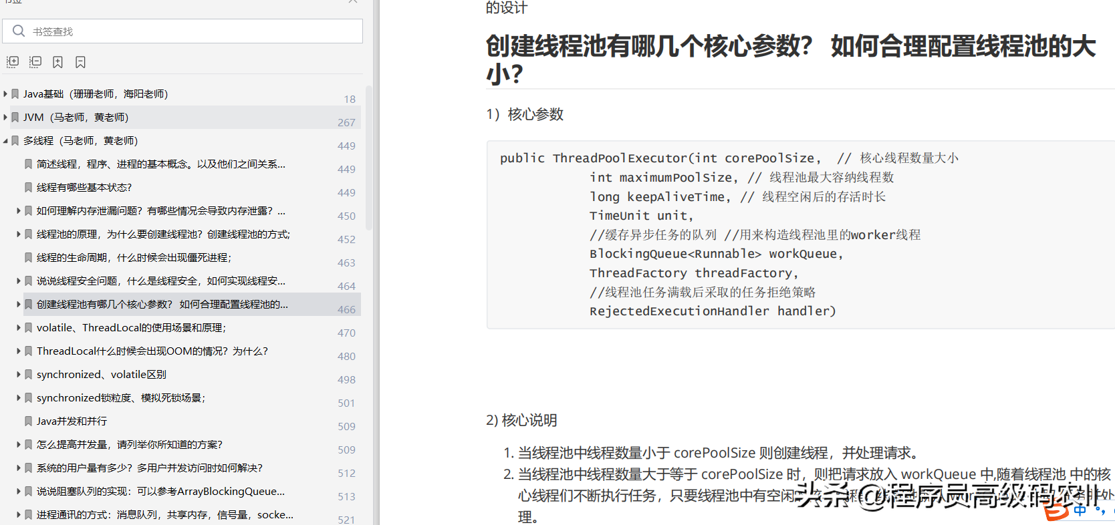This screenshot has height=525, width=1115.
Task: Click page number 498 in bookmark list
Action: 346,380
